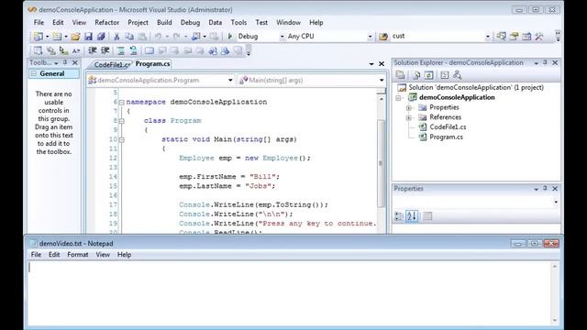Click the Copy toolbar icon
This screenshot has height=330, width=587.
pyautogui.click(x=129, y=37)
